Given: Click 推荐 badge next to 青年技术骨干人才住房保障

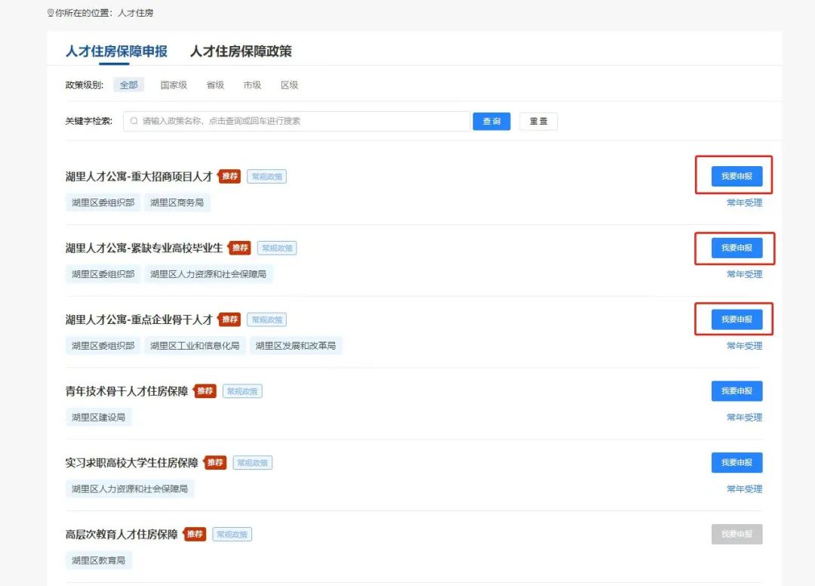Looking at the screenshot, I should [x=205, y=391].
